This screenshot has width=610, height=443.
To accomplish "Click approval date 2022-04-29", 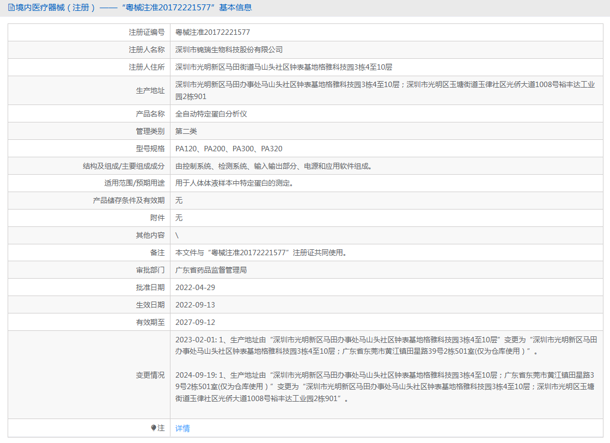I will [x=196, y=287].
